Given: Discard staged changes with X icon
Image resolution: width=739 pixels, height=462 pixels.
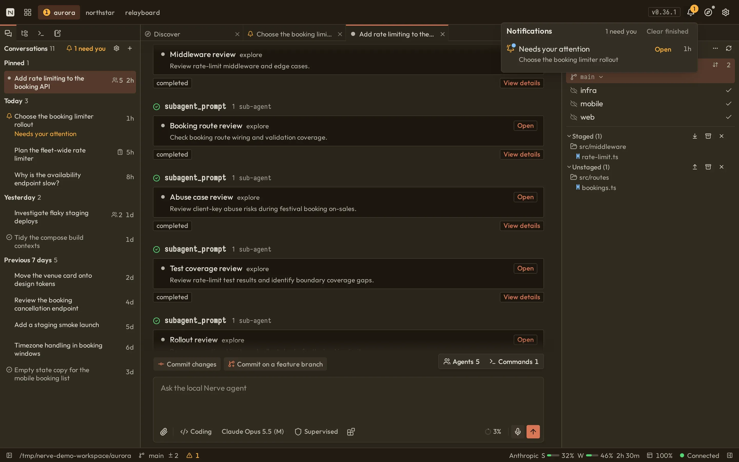Looking at the screenshot, I should 722,136.
